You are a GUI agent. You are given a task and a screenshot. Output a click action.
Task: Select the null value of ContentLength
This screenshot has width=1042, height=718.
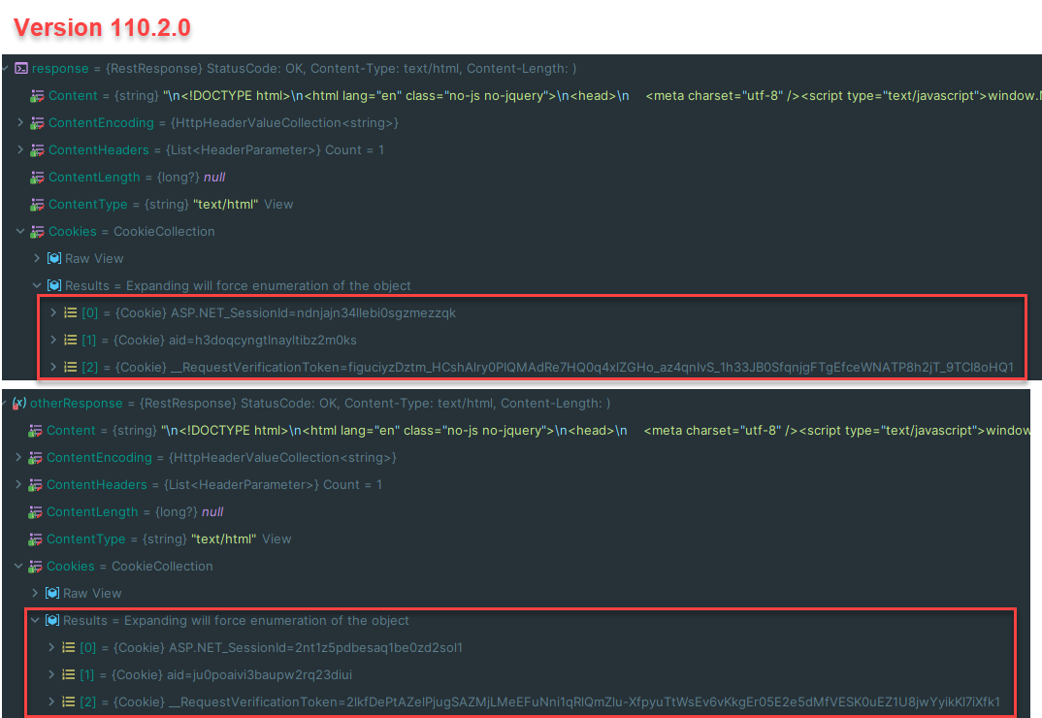pos(212,177)
